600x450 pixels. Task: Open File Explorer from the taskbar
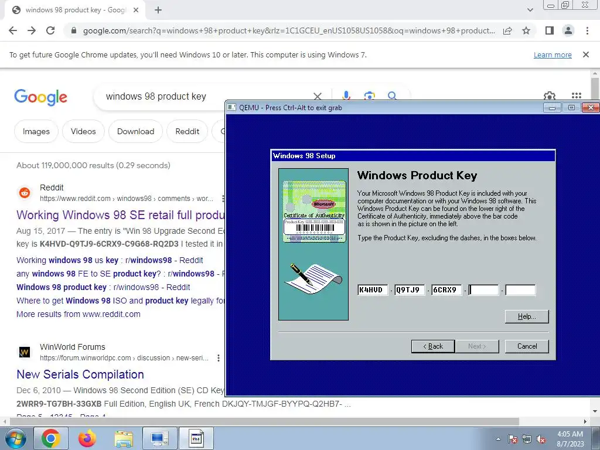[124, 438]
